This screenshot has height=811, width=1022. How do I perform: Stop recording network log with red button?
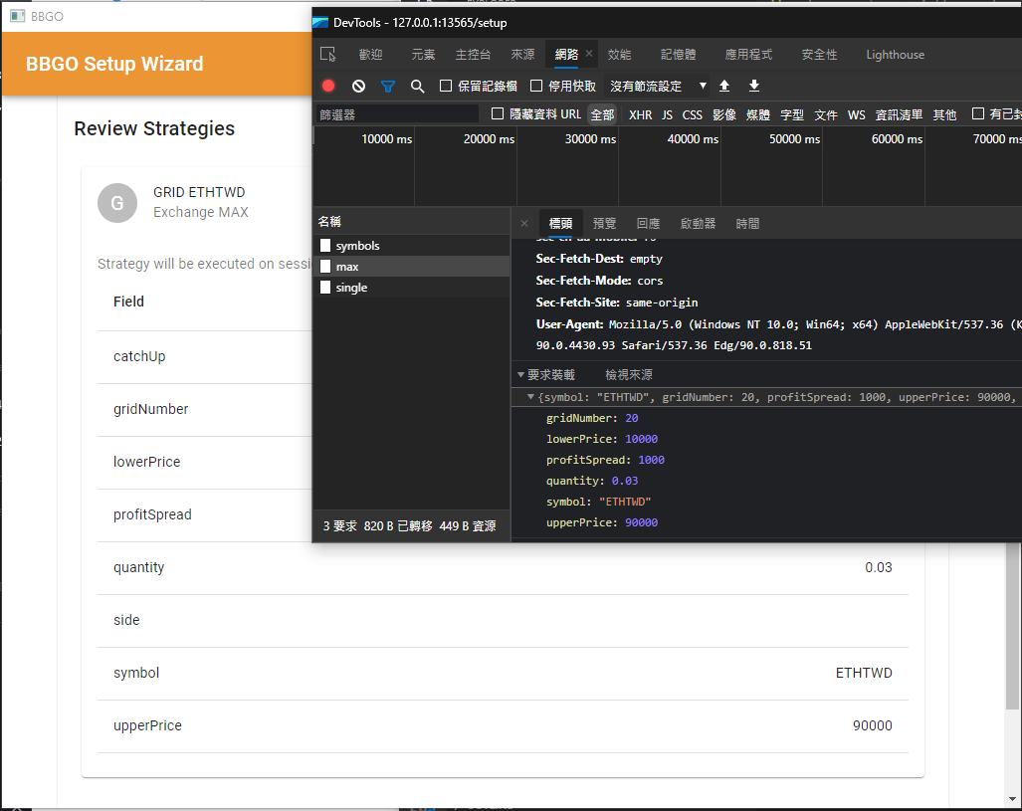pyautogui.click(x=328, y=86)
